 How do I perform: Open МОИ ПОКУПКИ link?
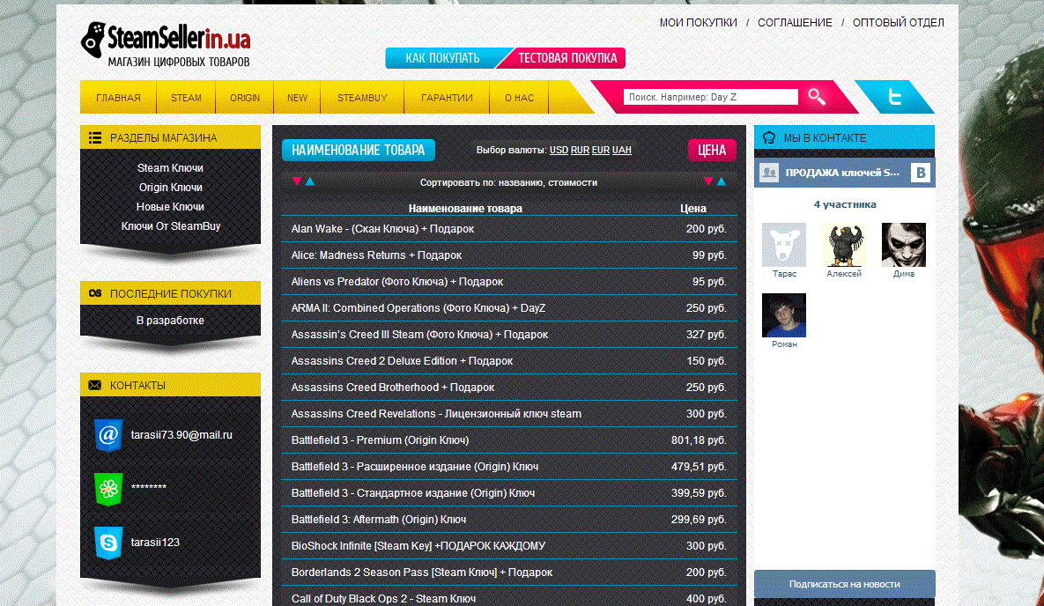699,23
